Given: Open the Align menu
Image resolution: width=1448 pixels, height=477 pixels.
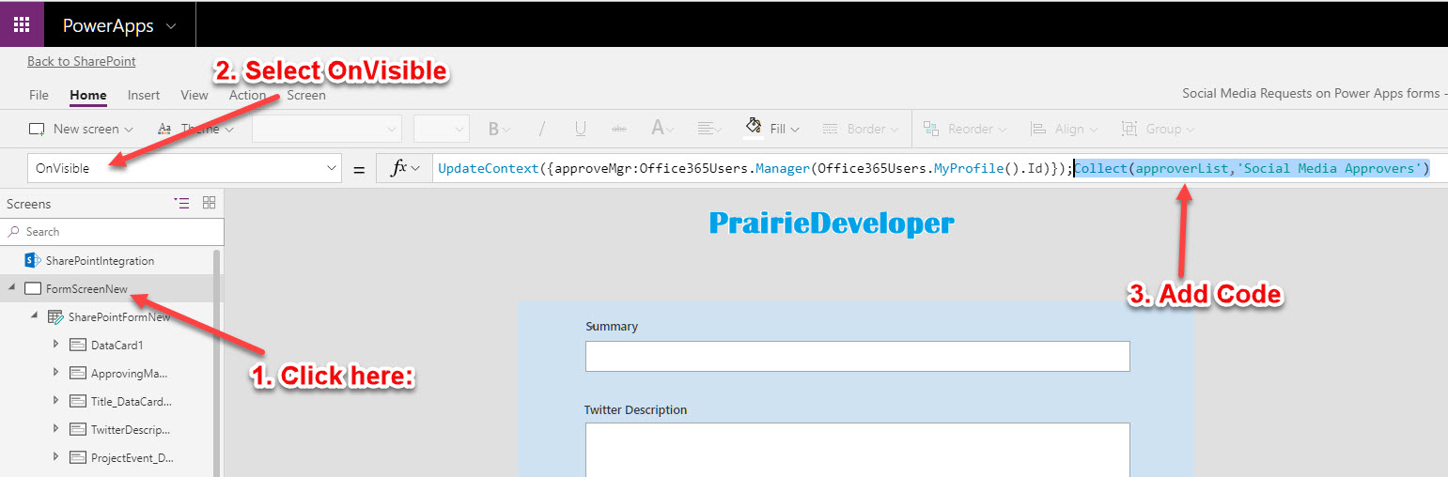Looking at the screenshot, I should click(1066, 129).
